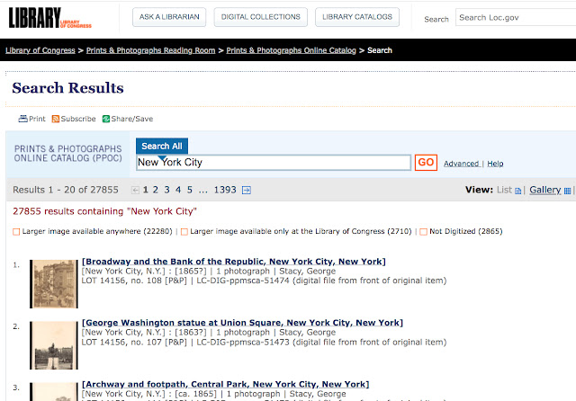Follow Prints & Photographs Online Catalog breadcrumb
Viewport: 576px width, 401px height.
click(291, 50)
